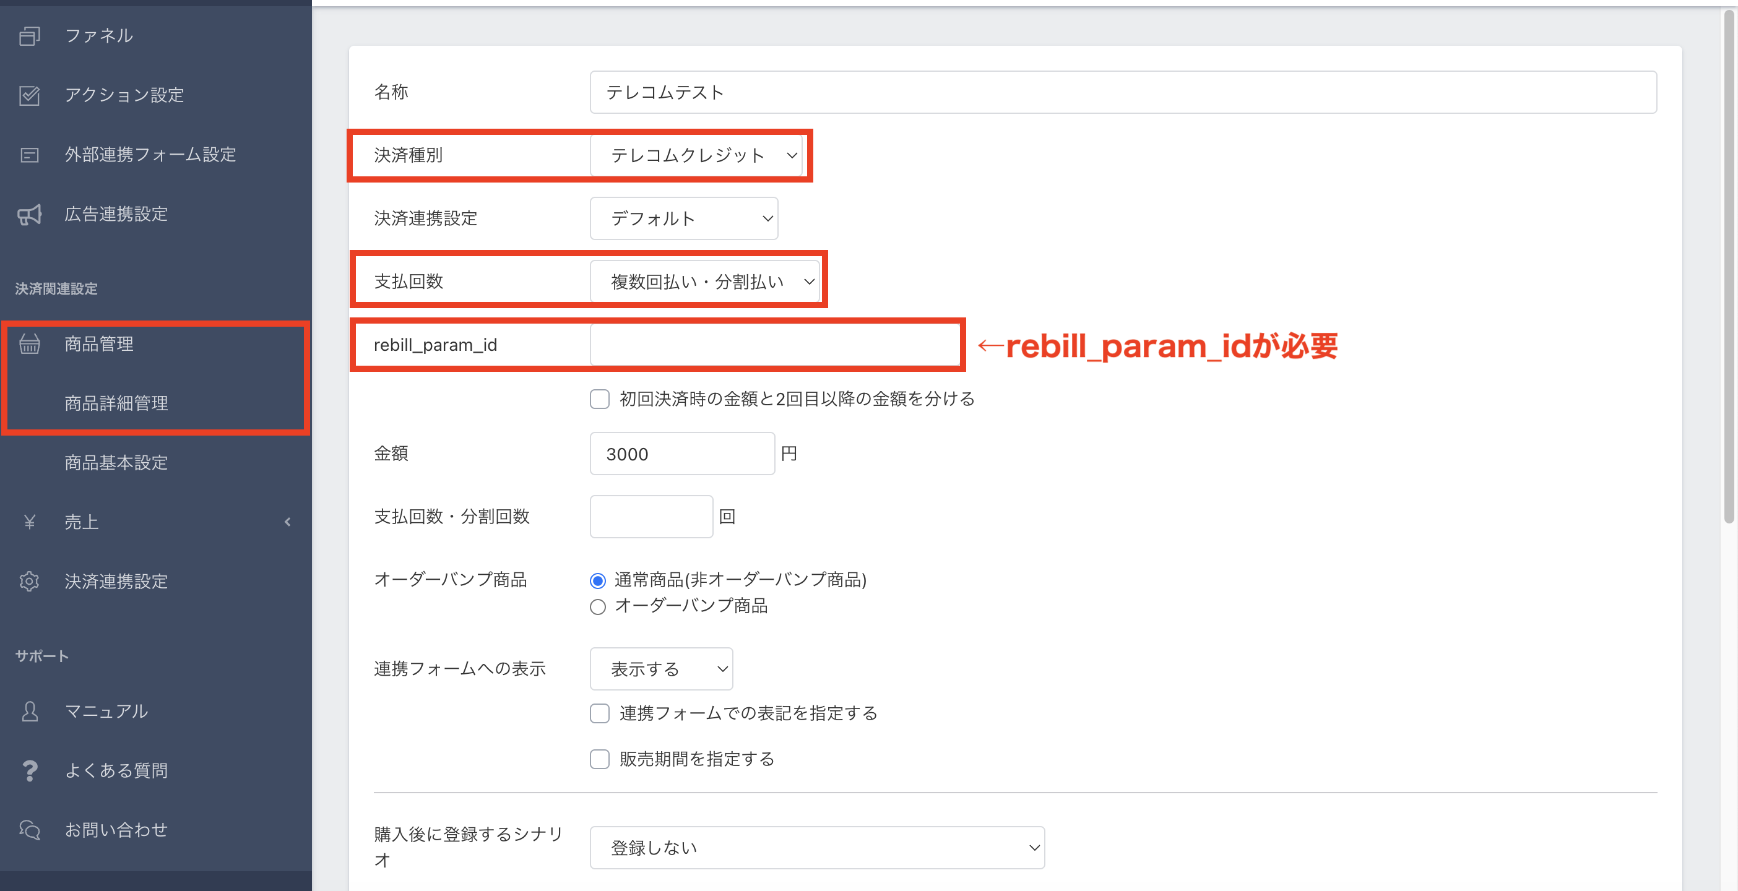The height and width of the screenshot is (891, 1738).
Task: Click the 決済連携設定 gear icon
Action: [x=29, y=582]
